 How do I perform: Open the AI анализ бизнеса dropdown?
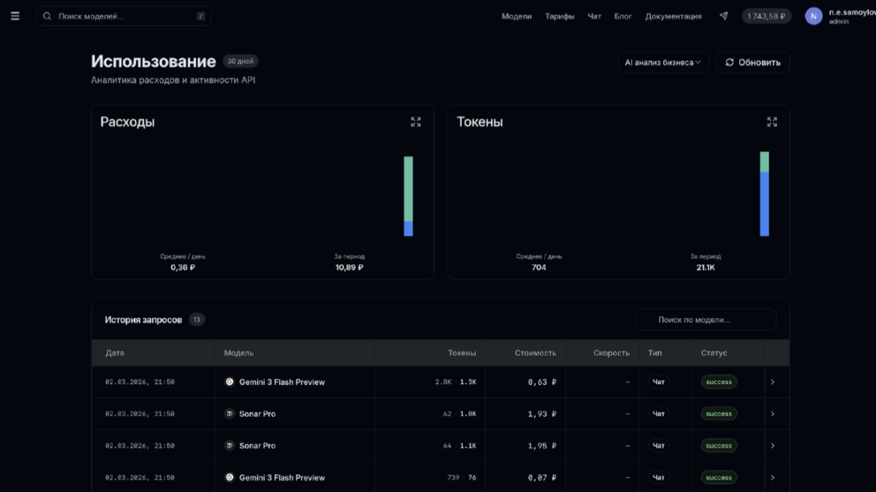click(662, 63)
